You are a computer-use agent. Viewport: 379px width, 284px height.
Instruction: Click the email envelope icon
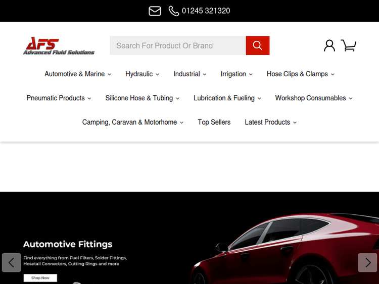pyautogui.click(x=155, y=11)
